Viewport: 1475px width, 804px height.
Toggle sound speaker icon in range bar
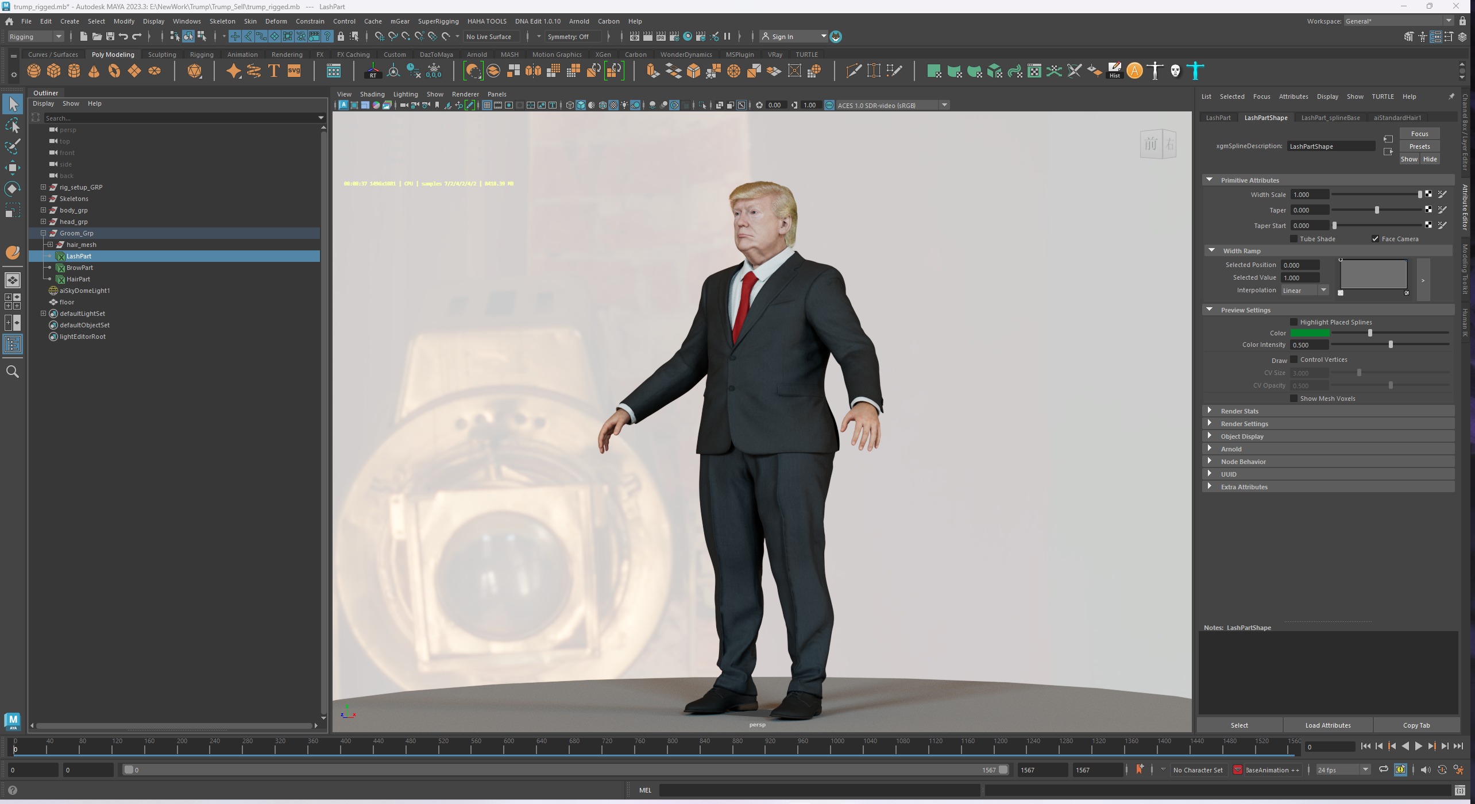click(x=1425, y=770)
